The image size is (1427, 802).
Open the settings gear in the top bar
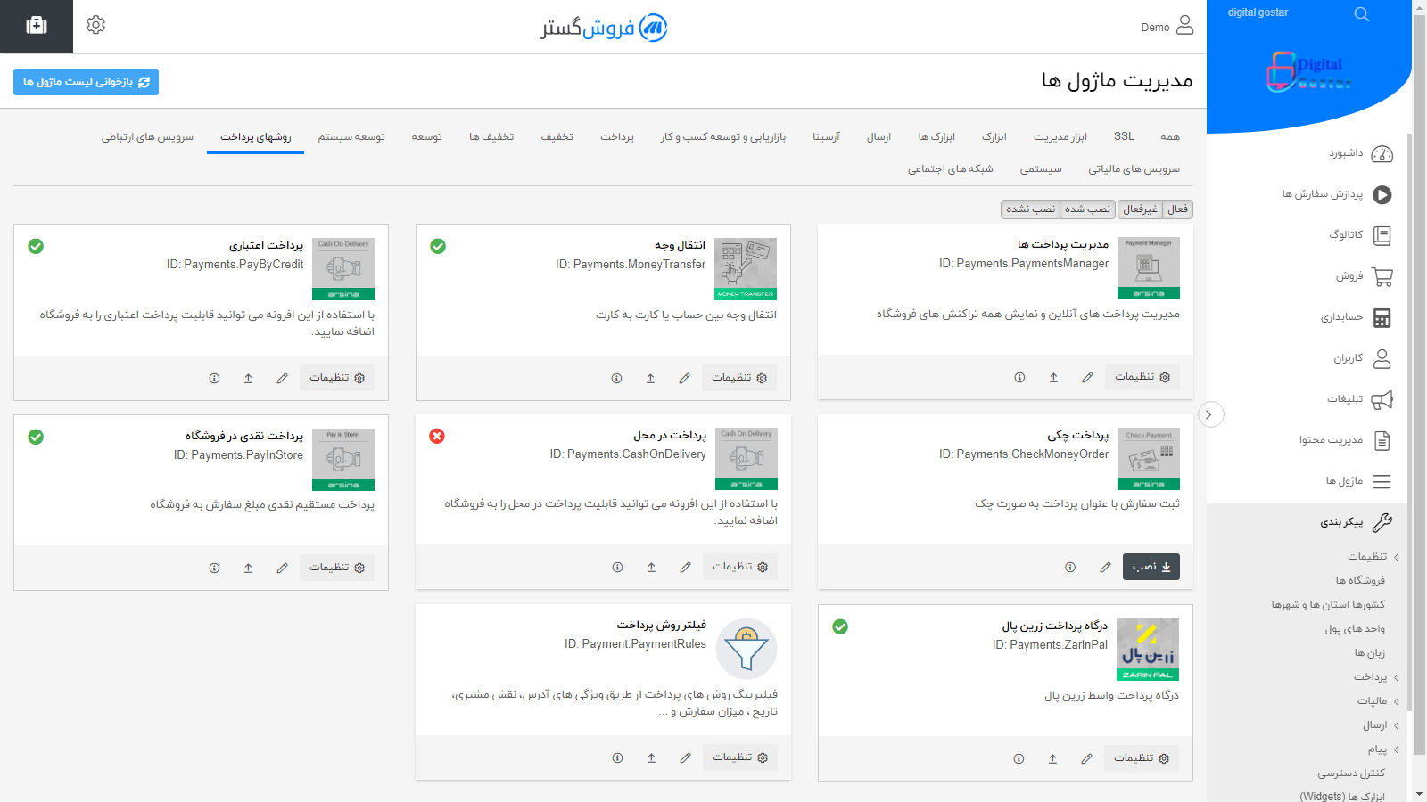(95, 25)
